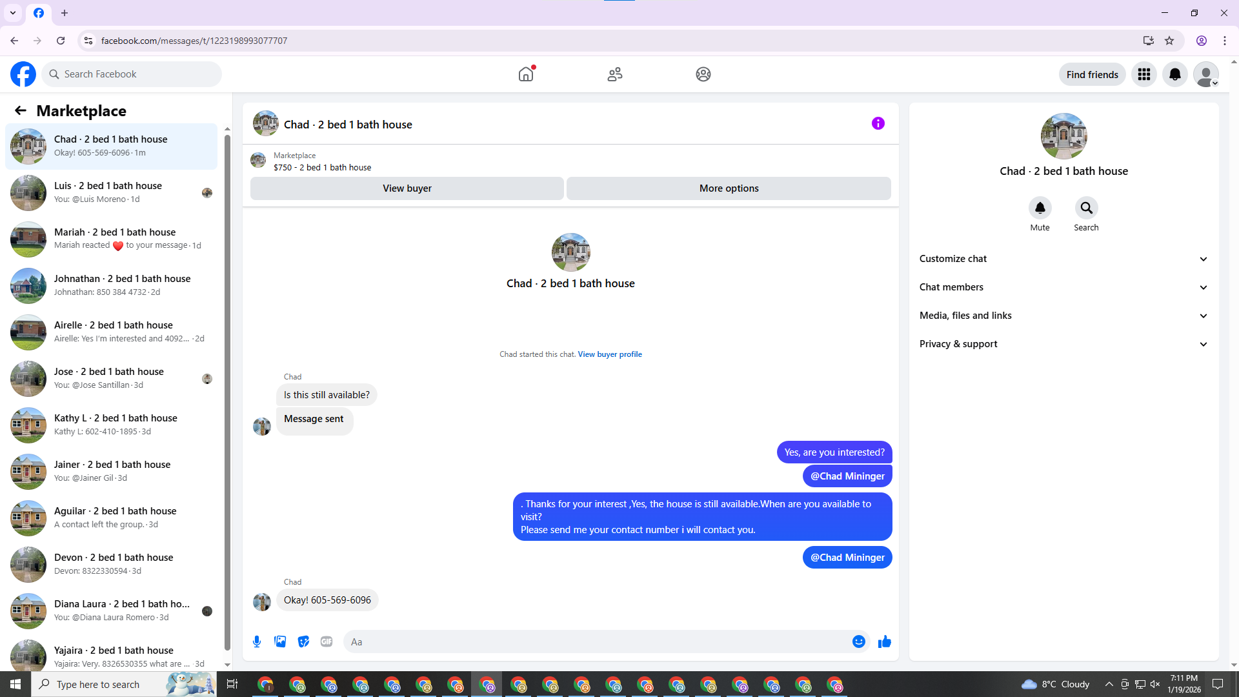Click the conversation list scrollbar
1239x697 pixels.
click(x=227, y=392)
